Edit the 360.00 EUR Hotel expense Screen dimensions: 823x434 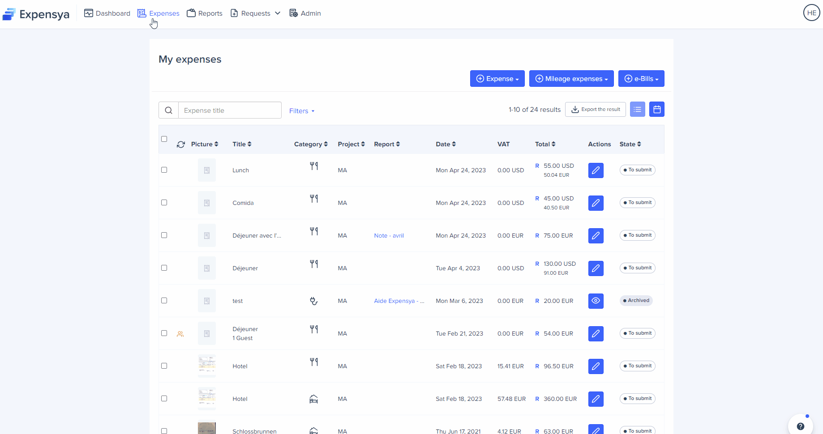596,399
